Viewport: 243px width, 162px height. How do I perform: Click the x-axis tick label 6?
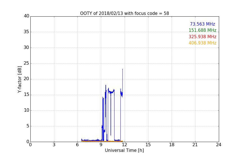click(77, 145)
